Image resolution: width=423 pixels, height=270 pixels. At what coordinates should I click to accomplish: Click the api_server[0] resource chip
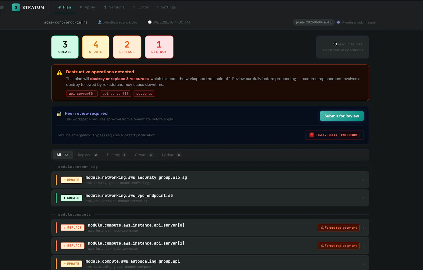pos(82,94)
